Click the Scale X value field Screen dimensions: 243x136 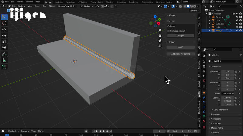pyautogui.click(x=228, y=98)
